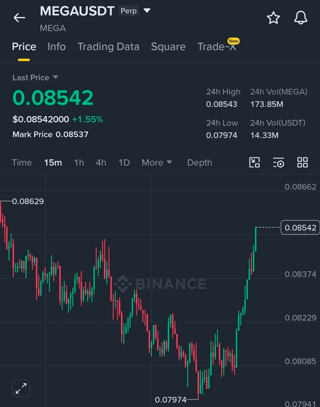Image resolution: width=320 pixels, height=407 pixels.
Task: Click the 24h Low value 0.07974
Action: pos(222,135)
